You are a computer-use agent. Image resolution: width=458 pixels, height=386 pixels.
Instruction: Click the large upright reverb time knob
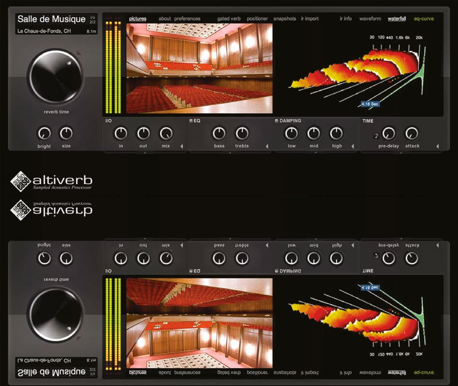tap(55, 77)
